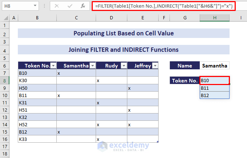Click the Insert Function fx icon
Viewport: 247px width, 158px height.
(x=83, y=6)
